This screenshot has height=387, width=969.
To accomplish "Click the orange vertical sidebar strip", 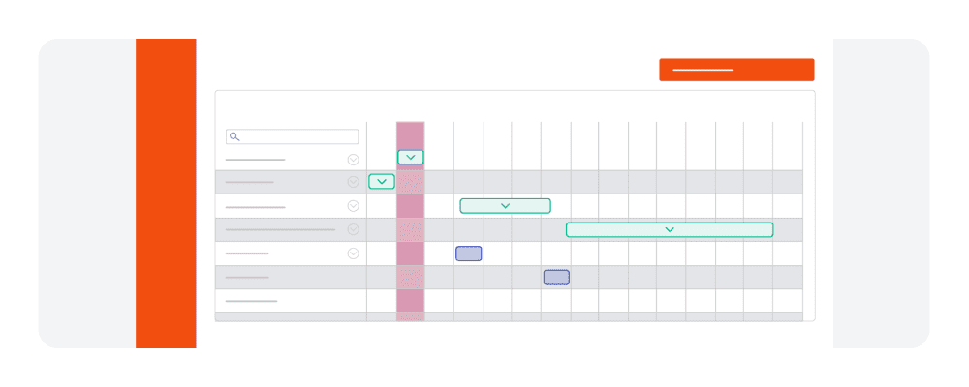I will click(x=166, y=193).
